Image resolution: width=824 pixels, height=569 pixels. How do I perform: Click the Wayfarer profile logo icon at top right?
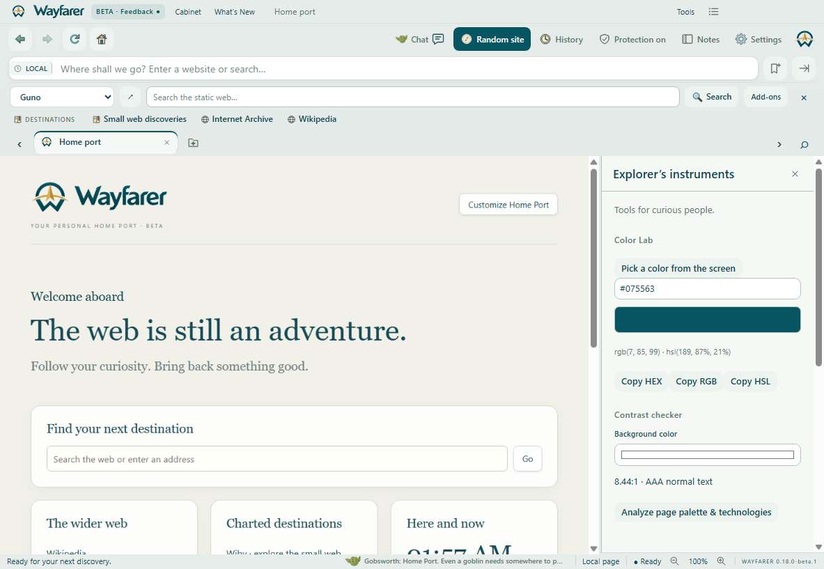pyautogui.click(x=804, y=40)
